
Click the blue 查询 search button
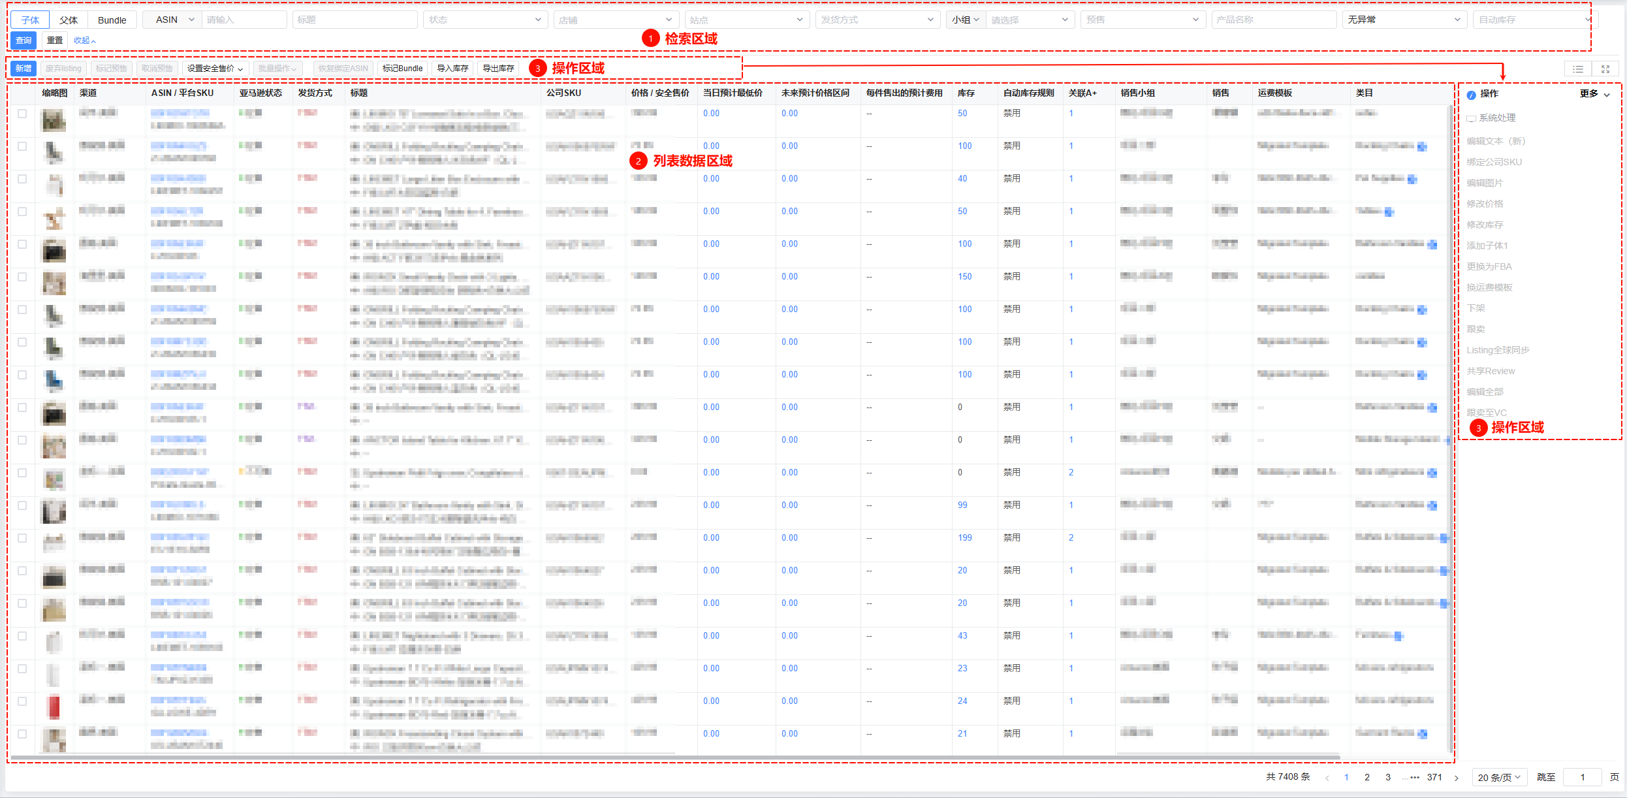pos(24,40)
